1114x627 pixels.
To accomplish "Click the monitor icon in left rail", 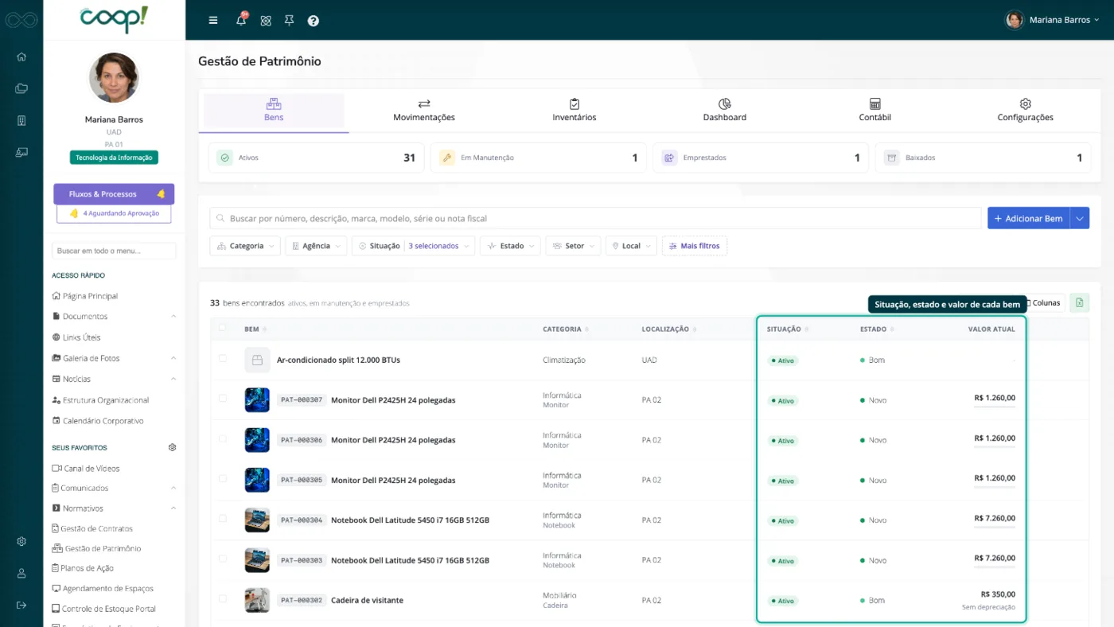I will [x=21, y=152].
